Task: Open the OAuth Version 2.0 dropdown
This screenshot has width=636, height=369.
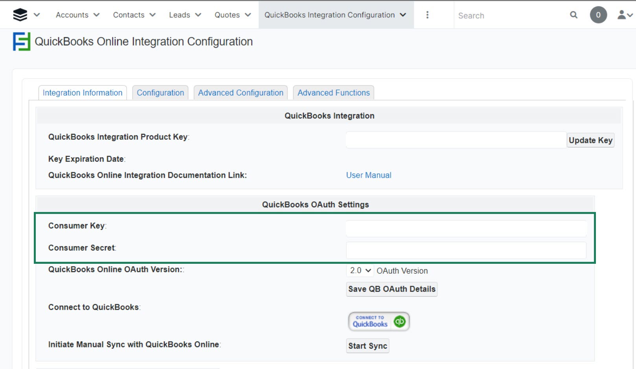Action: point(360,270)
